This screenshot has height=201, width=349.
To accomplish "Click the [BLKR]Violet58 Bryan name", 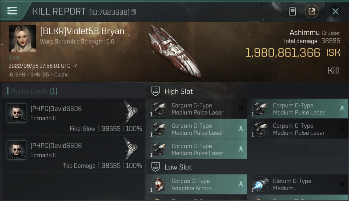I will (x=82, y=31).
